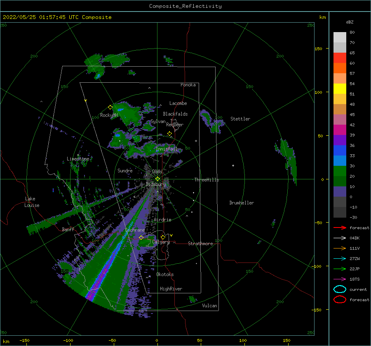Click the dBZ legend heading
This screenshot has height=346, width=371.
(x=350, y=22)
